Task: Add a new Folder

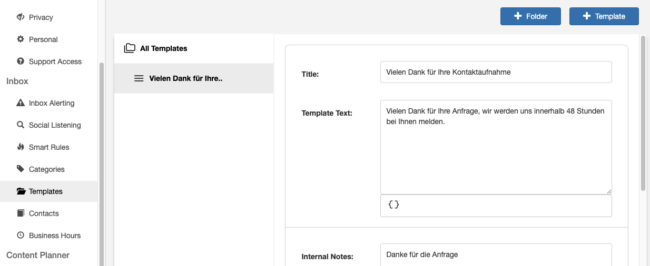Action: 530,16
